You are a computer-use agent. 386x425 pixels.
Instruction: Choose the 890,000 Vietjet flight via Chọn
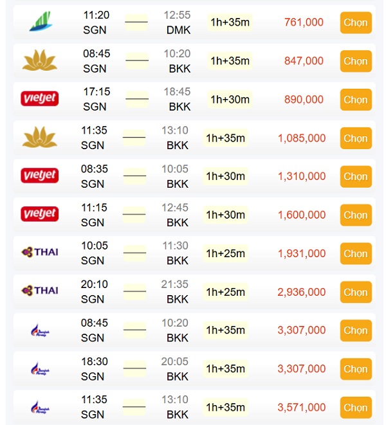(x=355, y=100)
